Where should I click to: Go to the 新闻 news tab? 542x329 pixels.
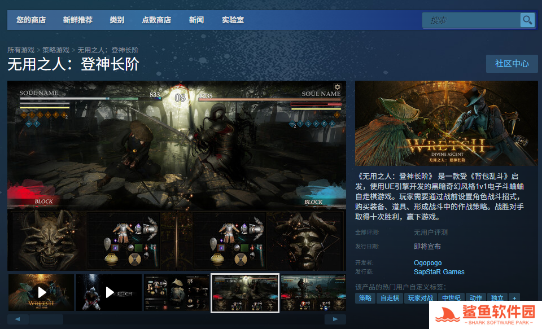196,20
